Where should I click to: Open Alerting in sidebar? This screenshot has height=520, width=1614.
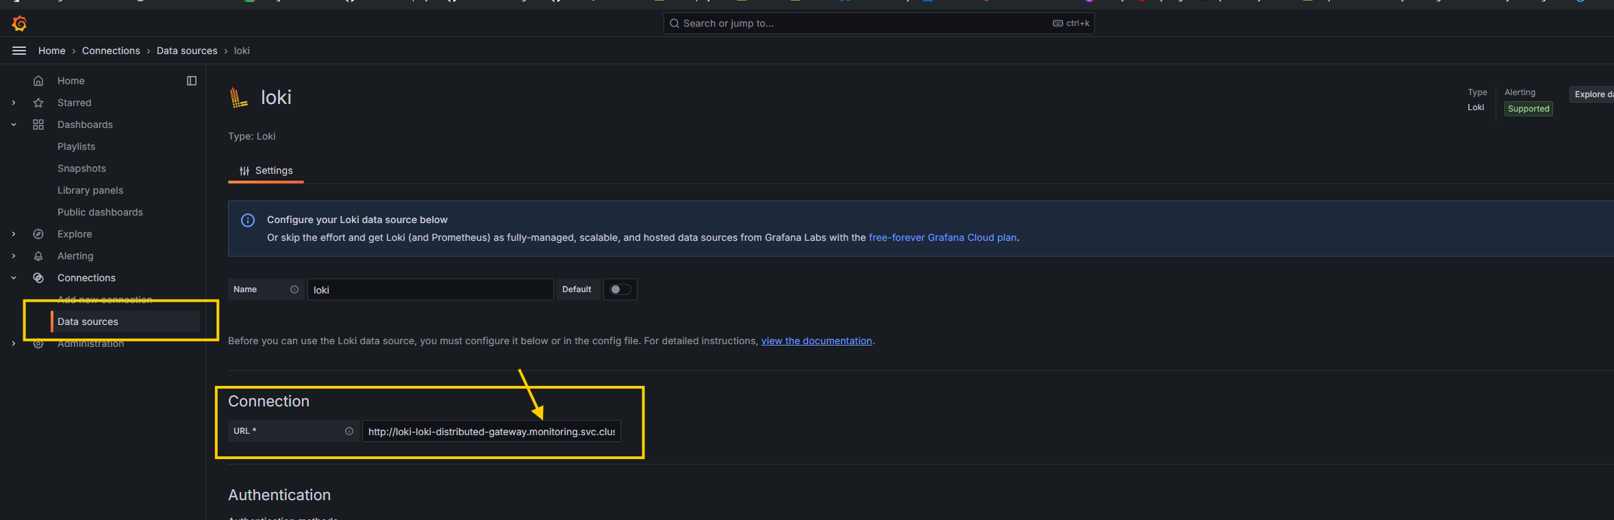coord(75,256)
